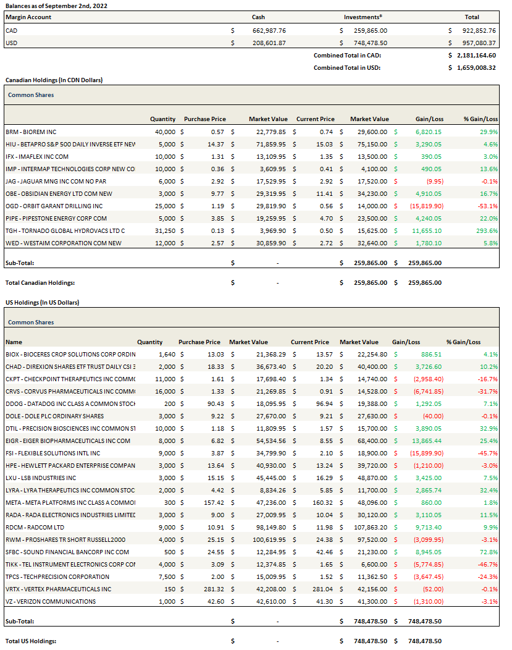Click the Margin Account header cell
Screen dimensions: 512x650
[28, 17]
